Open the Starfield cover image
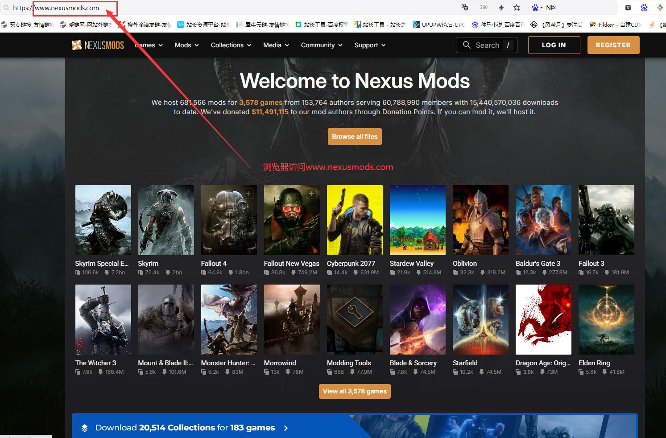 point(480,319)
